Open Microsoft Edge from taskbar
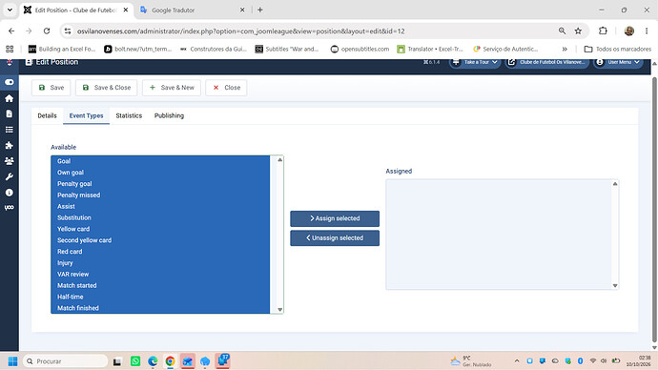658x370 pixels. click(x=153, y=361)
